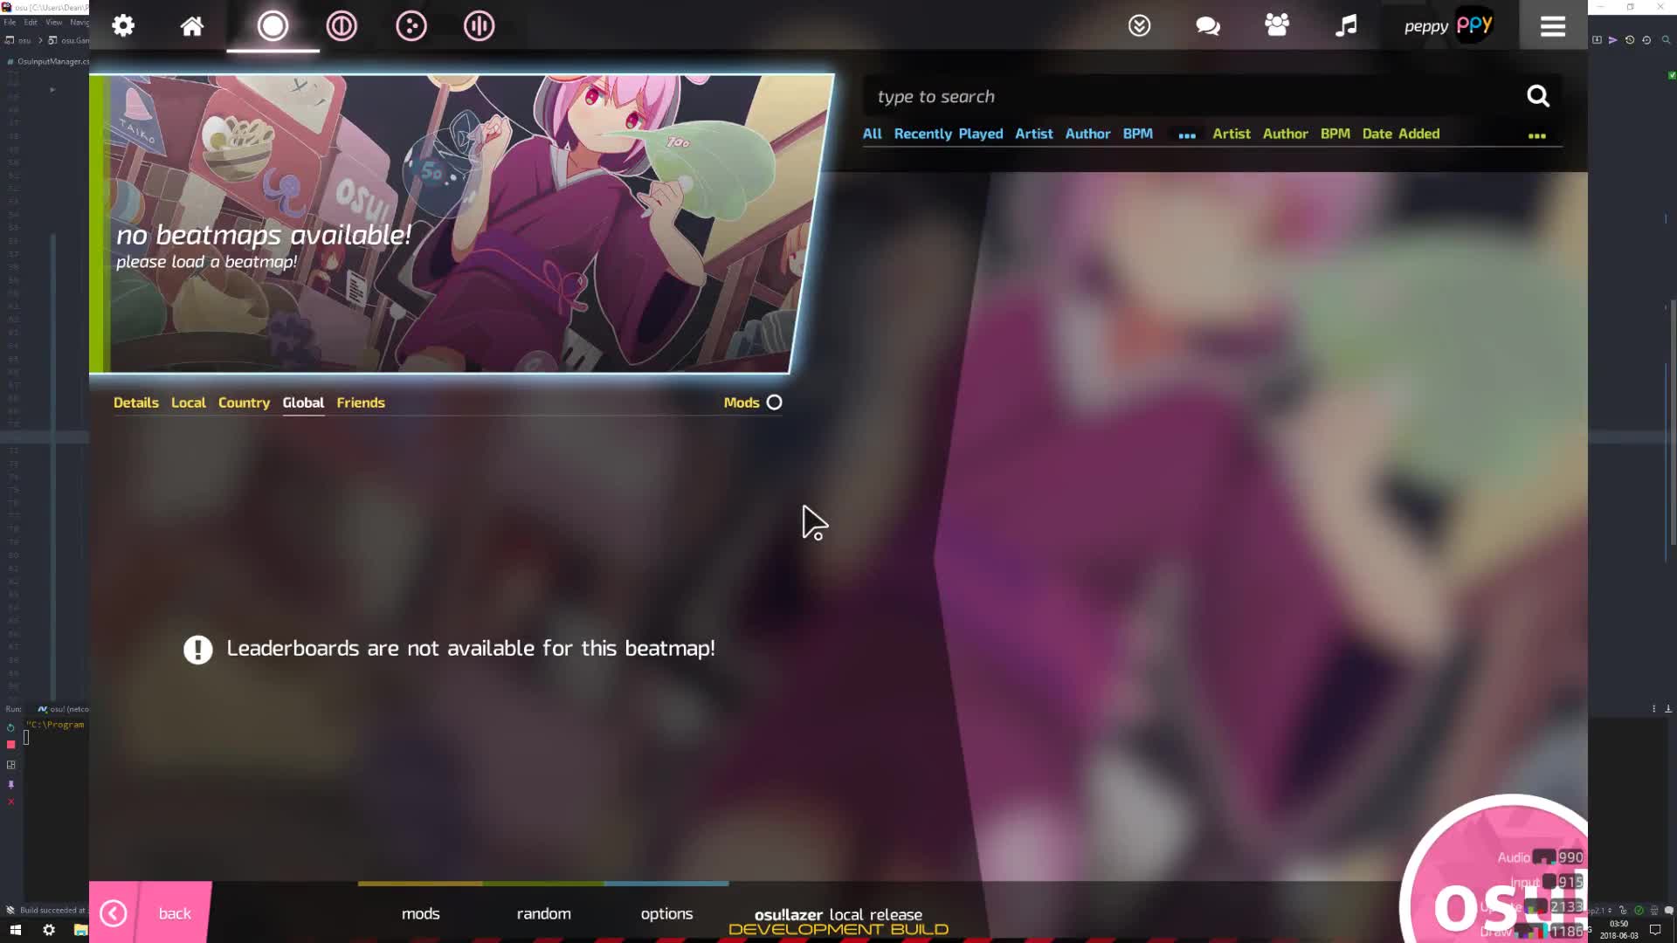Select the osu! (netcore) run tab in IDE
1677x943 pixels.
63,709
